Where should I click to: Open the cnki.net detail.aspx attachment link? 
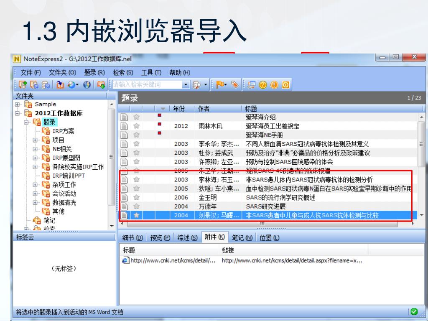point(292,260)
